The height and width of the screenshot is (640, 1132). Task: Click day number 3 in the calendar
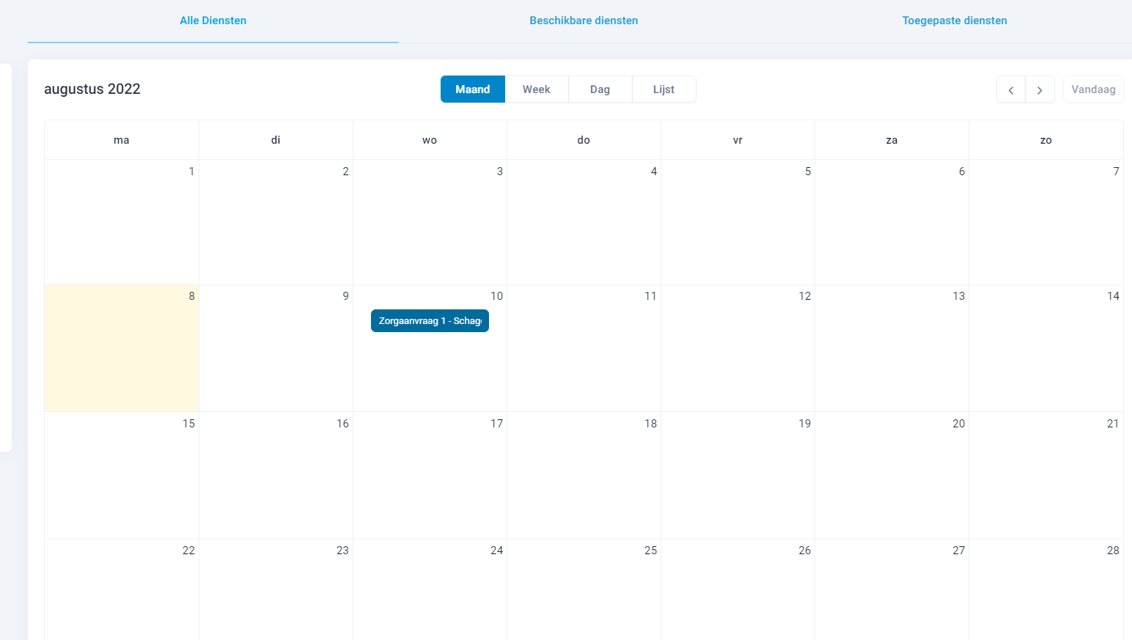click(500, 172)
